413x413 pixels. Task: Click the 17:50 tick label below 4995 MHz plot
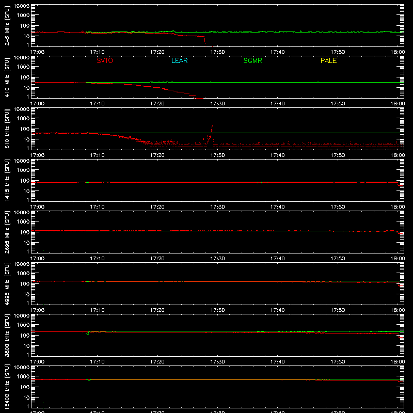338,310
